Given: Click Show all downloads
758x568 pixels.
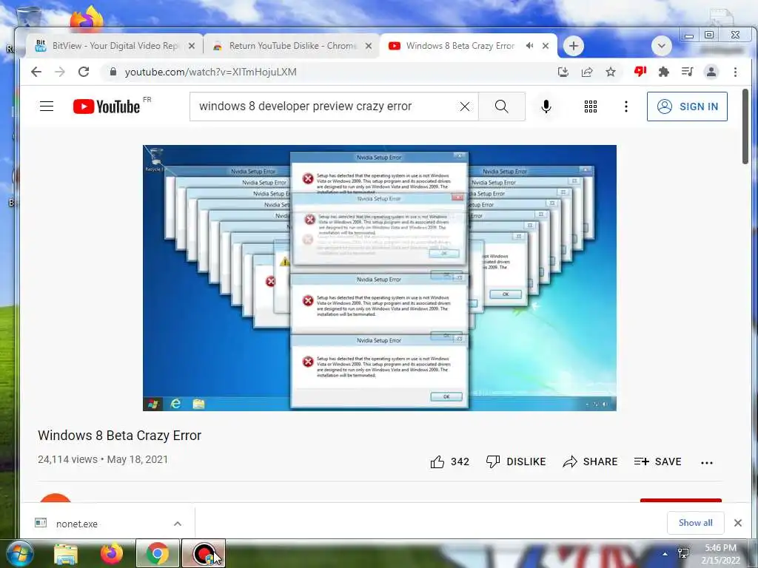Looking at the screenshot, I should pos(695,523).
